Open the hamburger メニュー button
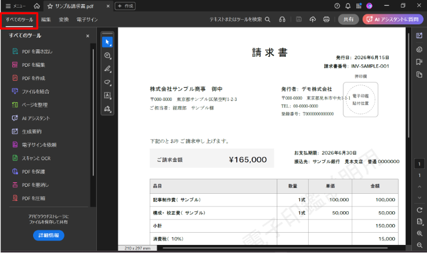 tap(16, 6)
